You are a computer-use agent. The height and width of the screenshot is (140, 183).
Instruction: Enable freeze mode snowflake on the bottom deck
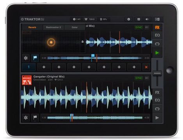point(26,118)
